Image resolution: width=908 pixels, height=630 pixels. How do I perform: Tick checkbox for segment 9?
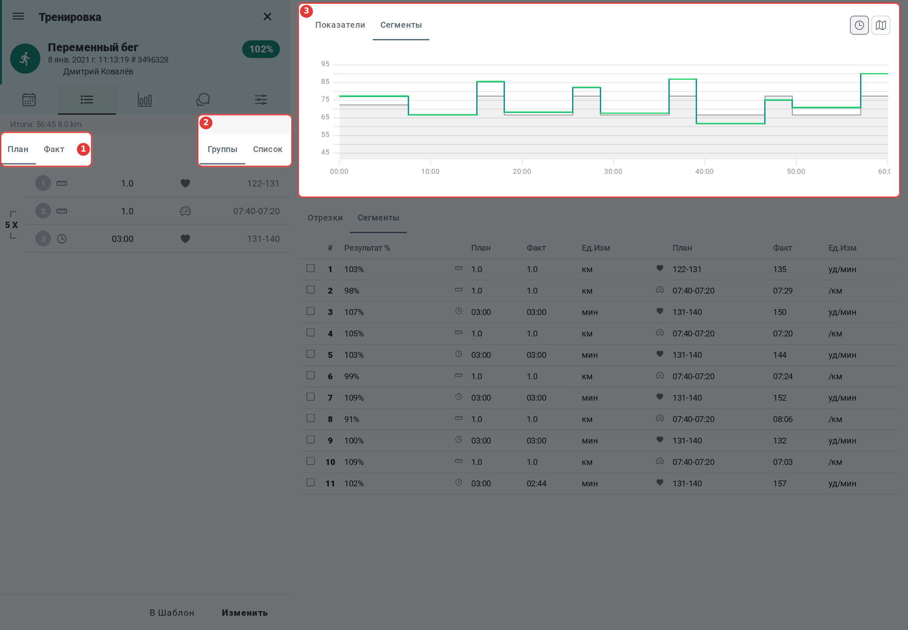[x=311, y=439]
